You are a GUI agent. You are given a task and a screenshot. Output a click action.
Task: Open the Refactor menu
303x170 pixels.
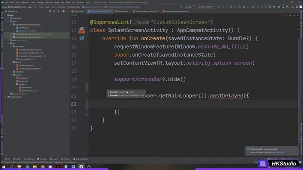coord(49,2)
